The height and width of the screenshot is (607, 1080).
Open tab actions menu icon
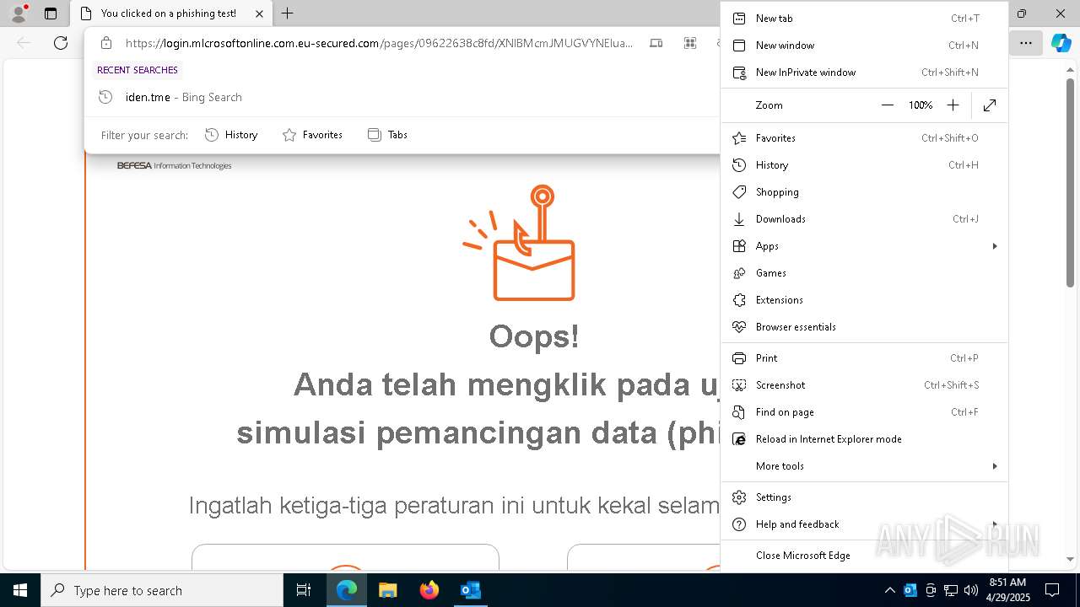click(x=51, y=13)
